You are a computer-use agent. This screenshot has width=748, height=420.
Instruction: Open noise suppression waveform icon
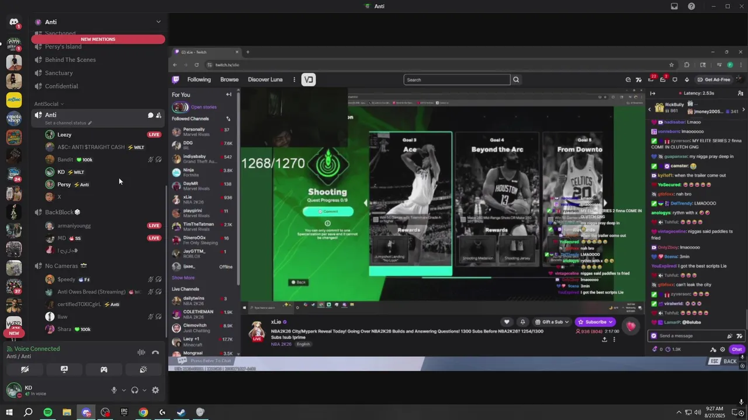(141, 352)
